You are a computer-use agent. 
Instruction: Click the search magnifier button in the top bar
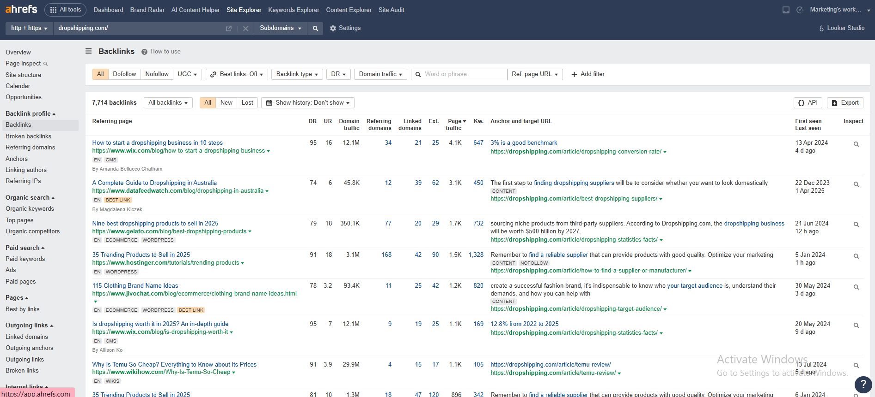pyautogui.click(x=315, y=29)
